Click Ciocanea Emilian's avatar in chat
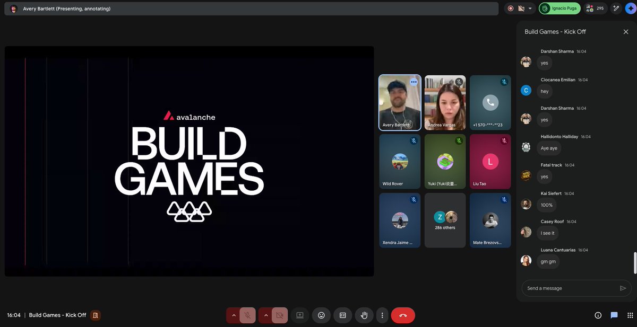This screenshot has height=327, width=637. pyautogui.click(x=526, y=90)
